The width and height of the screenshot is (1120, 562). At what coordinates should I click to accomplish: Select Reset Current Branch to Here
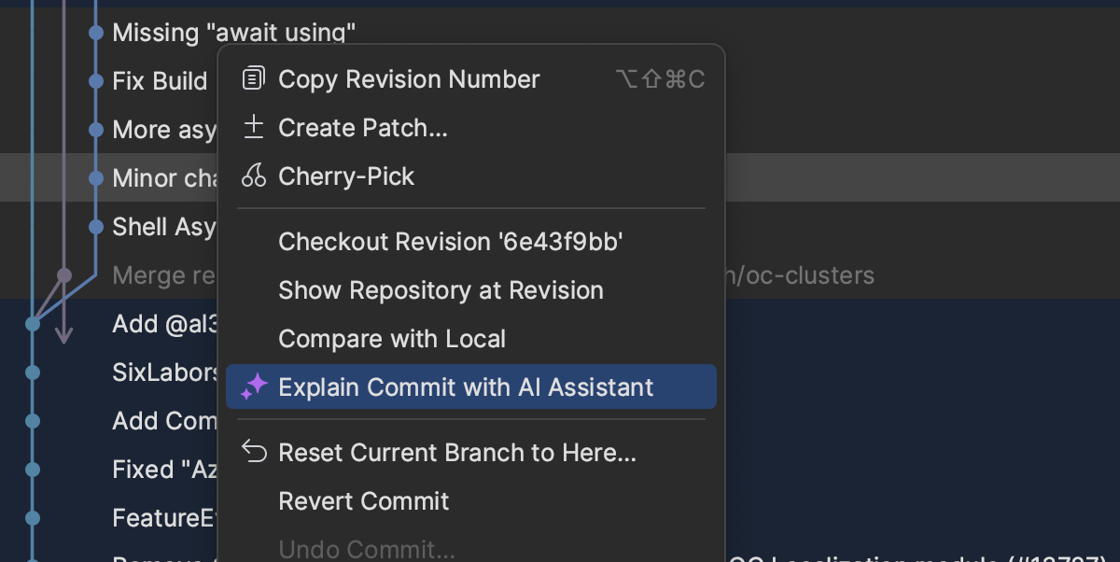click(457, 453)
